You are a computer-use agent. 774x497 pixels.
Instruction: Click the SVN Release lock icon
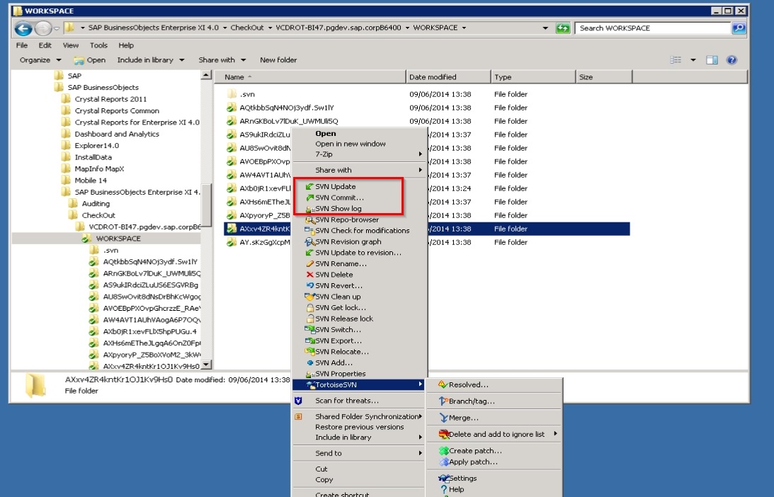tap(310, 319)
